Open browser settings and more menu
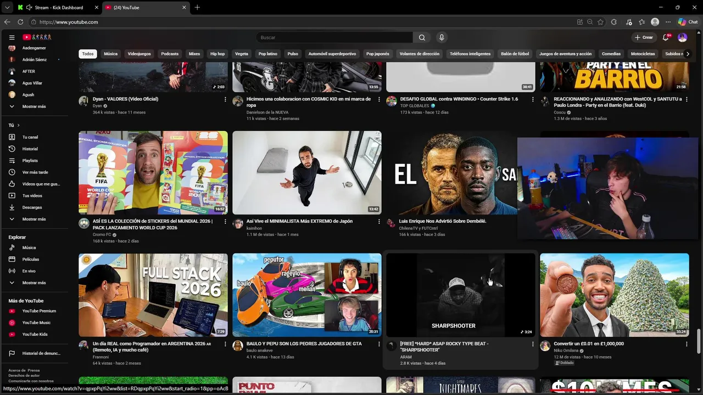 pyautogui.click(x=668, y=22)
